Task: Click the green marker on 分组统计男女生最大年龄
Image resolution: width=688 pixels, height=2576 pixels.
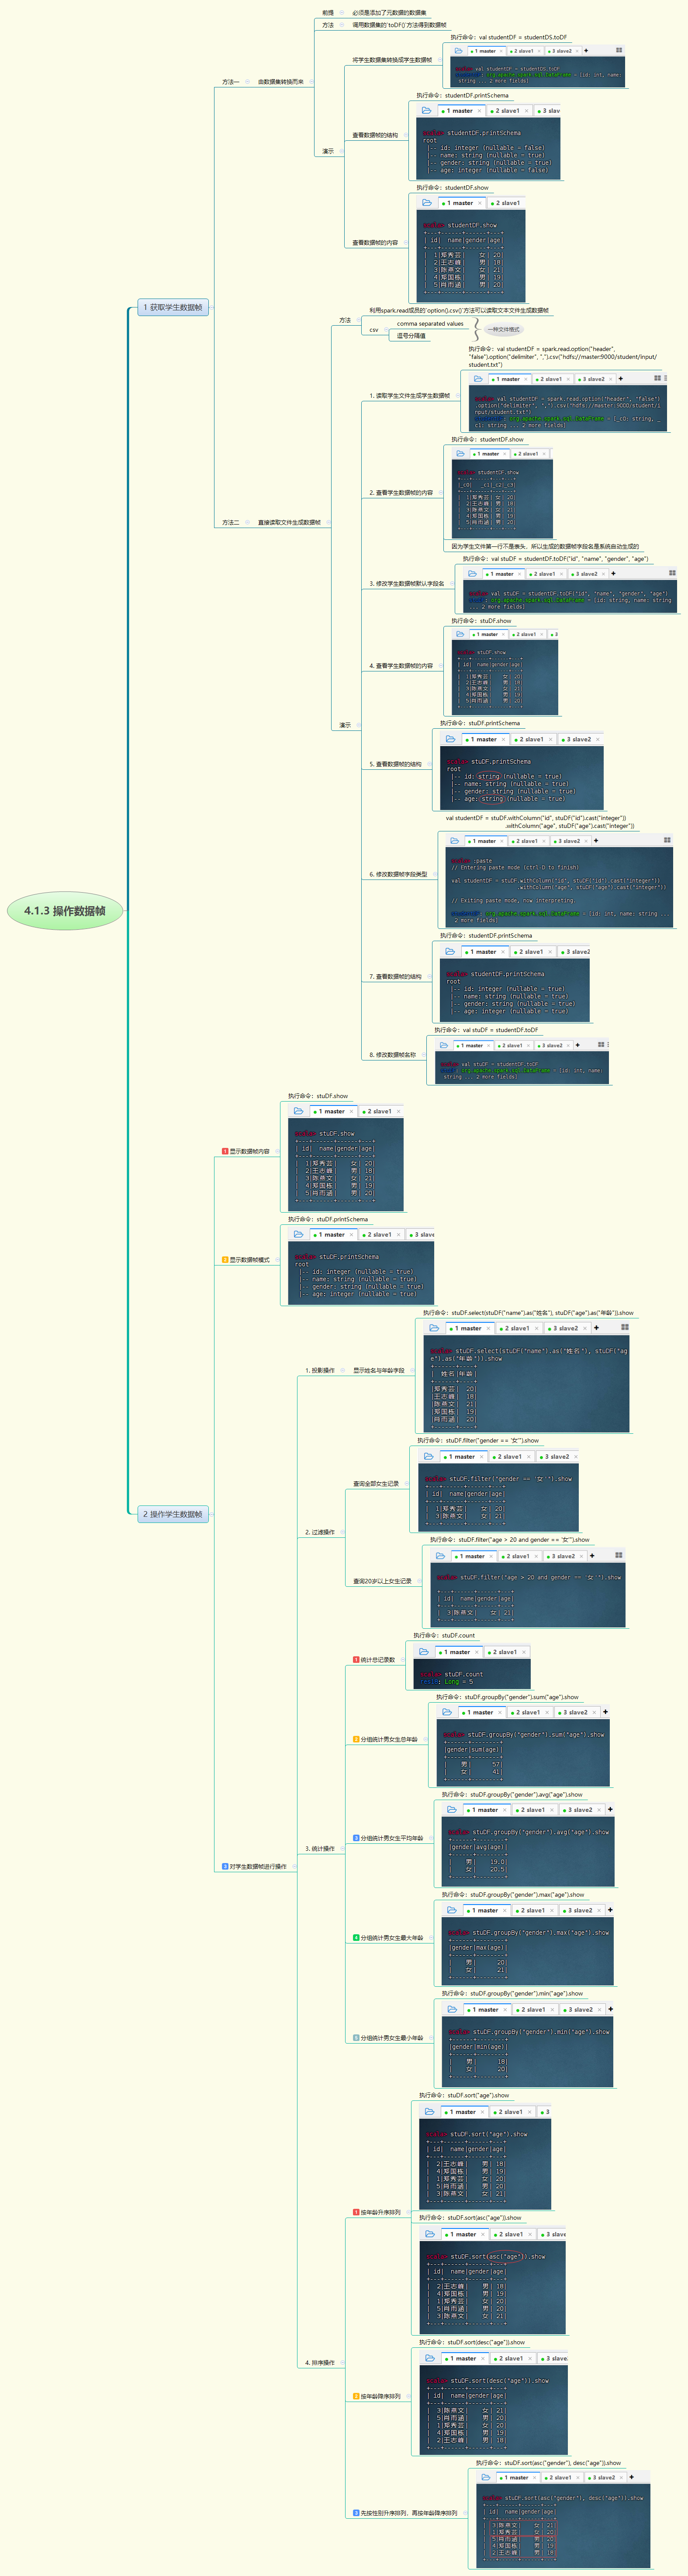Action: click(356, 1938)
